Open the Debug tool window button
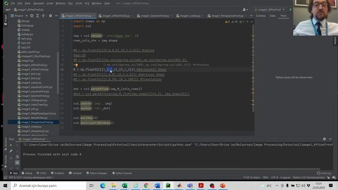 27,173
